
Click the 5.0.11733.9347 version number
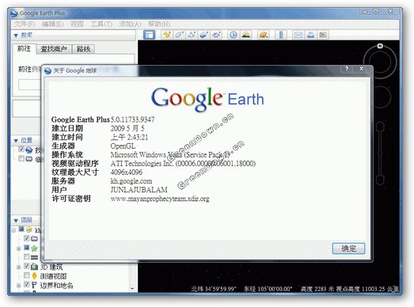tap(132, 119)
